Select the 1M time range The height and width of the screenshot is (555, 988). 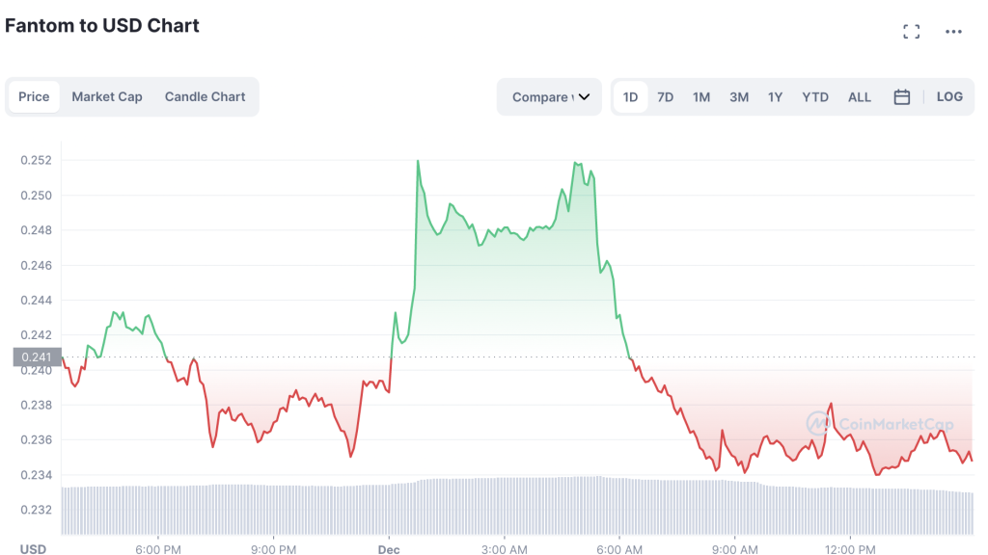coord(701,97)
